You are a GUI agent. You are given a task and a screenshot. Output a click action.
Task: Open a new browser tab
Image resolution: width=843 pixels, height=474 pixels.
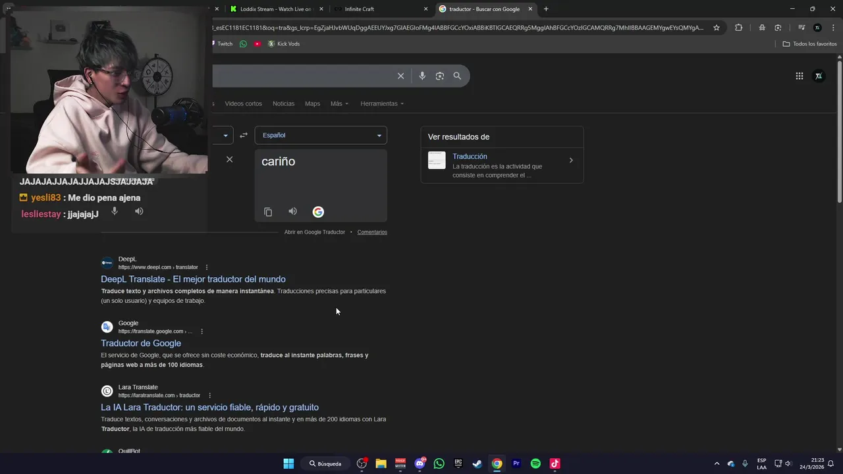coord(546,9)
